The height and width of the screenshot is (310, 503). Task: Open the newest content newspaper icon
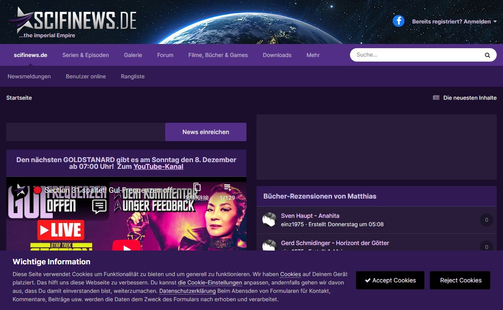pos(436,98)
